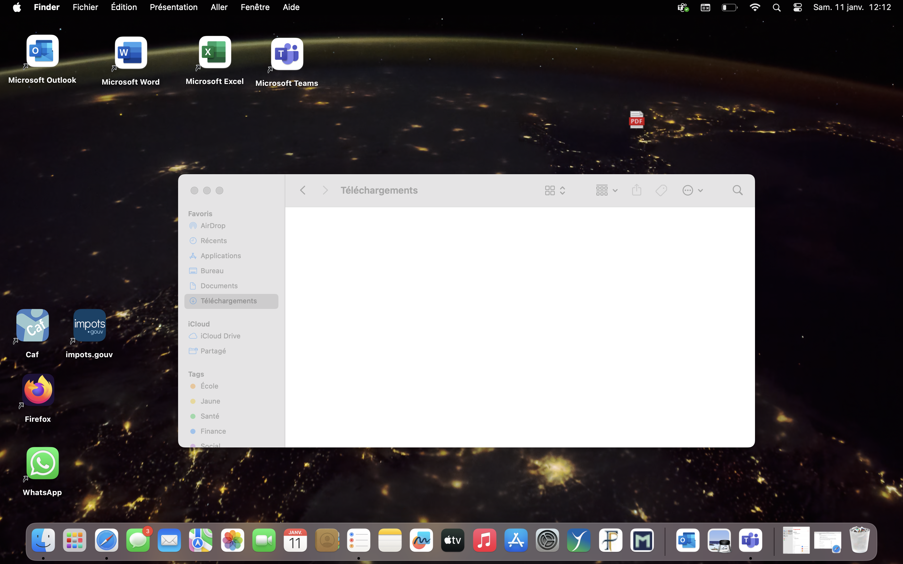This screenshot has width=903, height=564.
Task: Select iCloud Drive in the sidebar
Action: pos(220,336)
